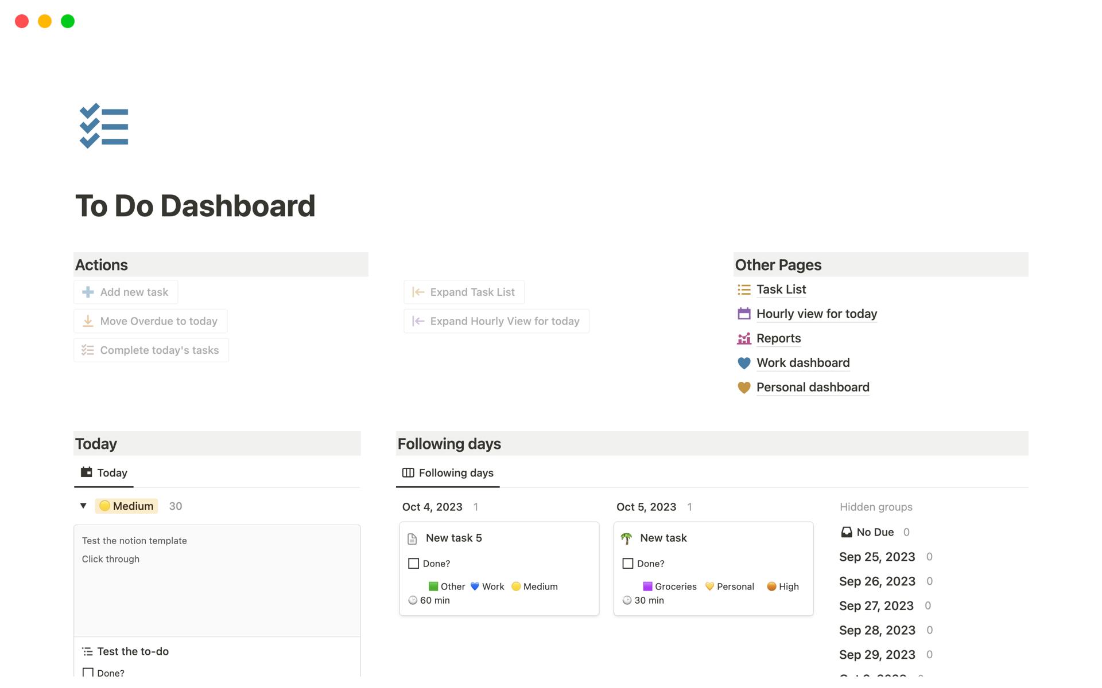The height and width of the screenshot is (688, 1102).
Task: Click the Expand Hourly View arrow icon
Action: [418, 321]
